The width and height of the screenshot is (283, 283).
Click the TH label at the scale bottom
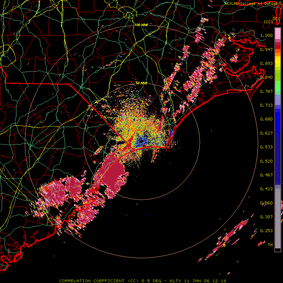point(270,245)
